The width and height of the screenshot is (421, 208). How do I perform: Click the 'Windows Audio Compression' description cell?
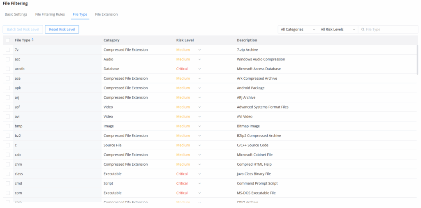point(261,59)
